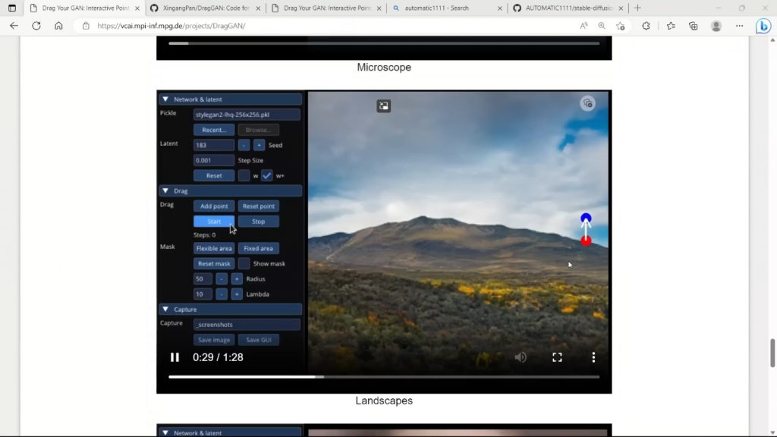Viewport: 777px width, 437px height.
Task: Open a new browser tab
Action: pyautogui.click(x=637, y=8)
